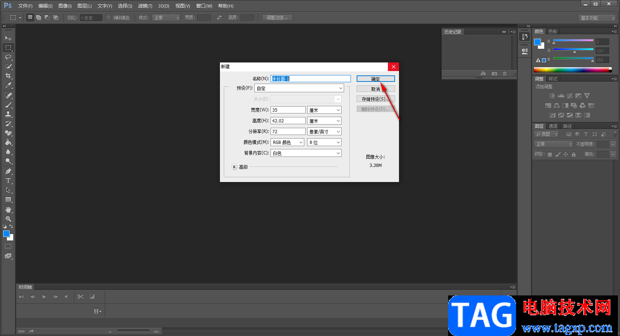Expand the 高级 advanced section

[234, 167]
